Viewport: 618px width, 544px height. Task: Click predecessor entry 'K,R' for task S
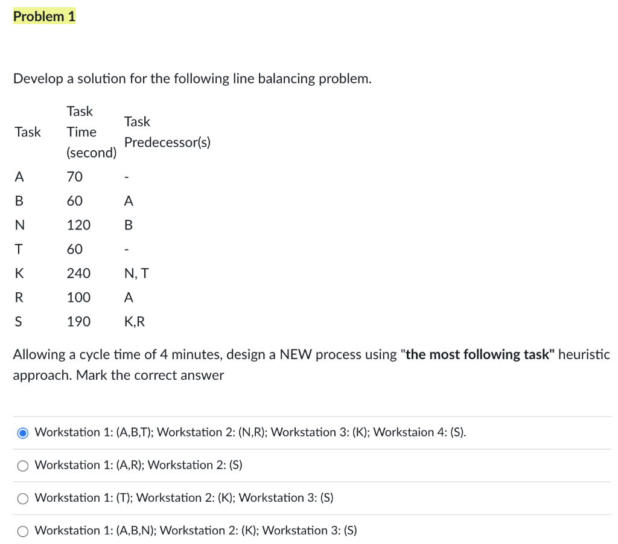[133, 321]
